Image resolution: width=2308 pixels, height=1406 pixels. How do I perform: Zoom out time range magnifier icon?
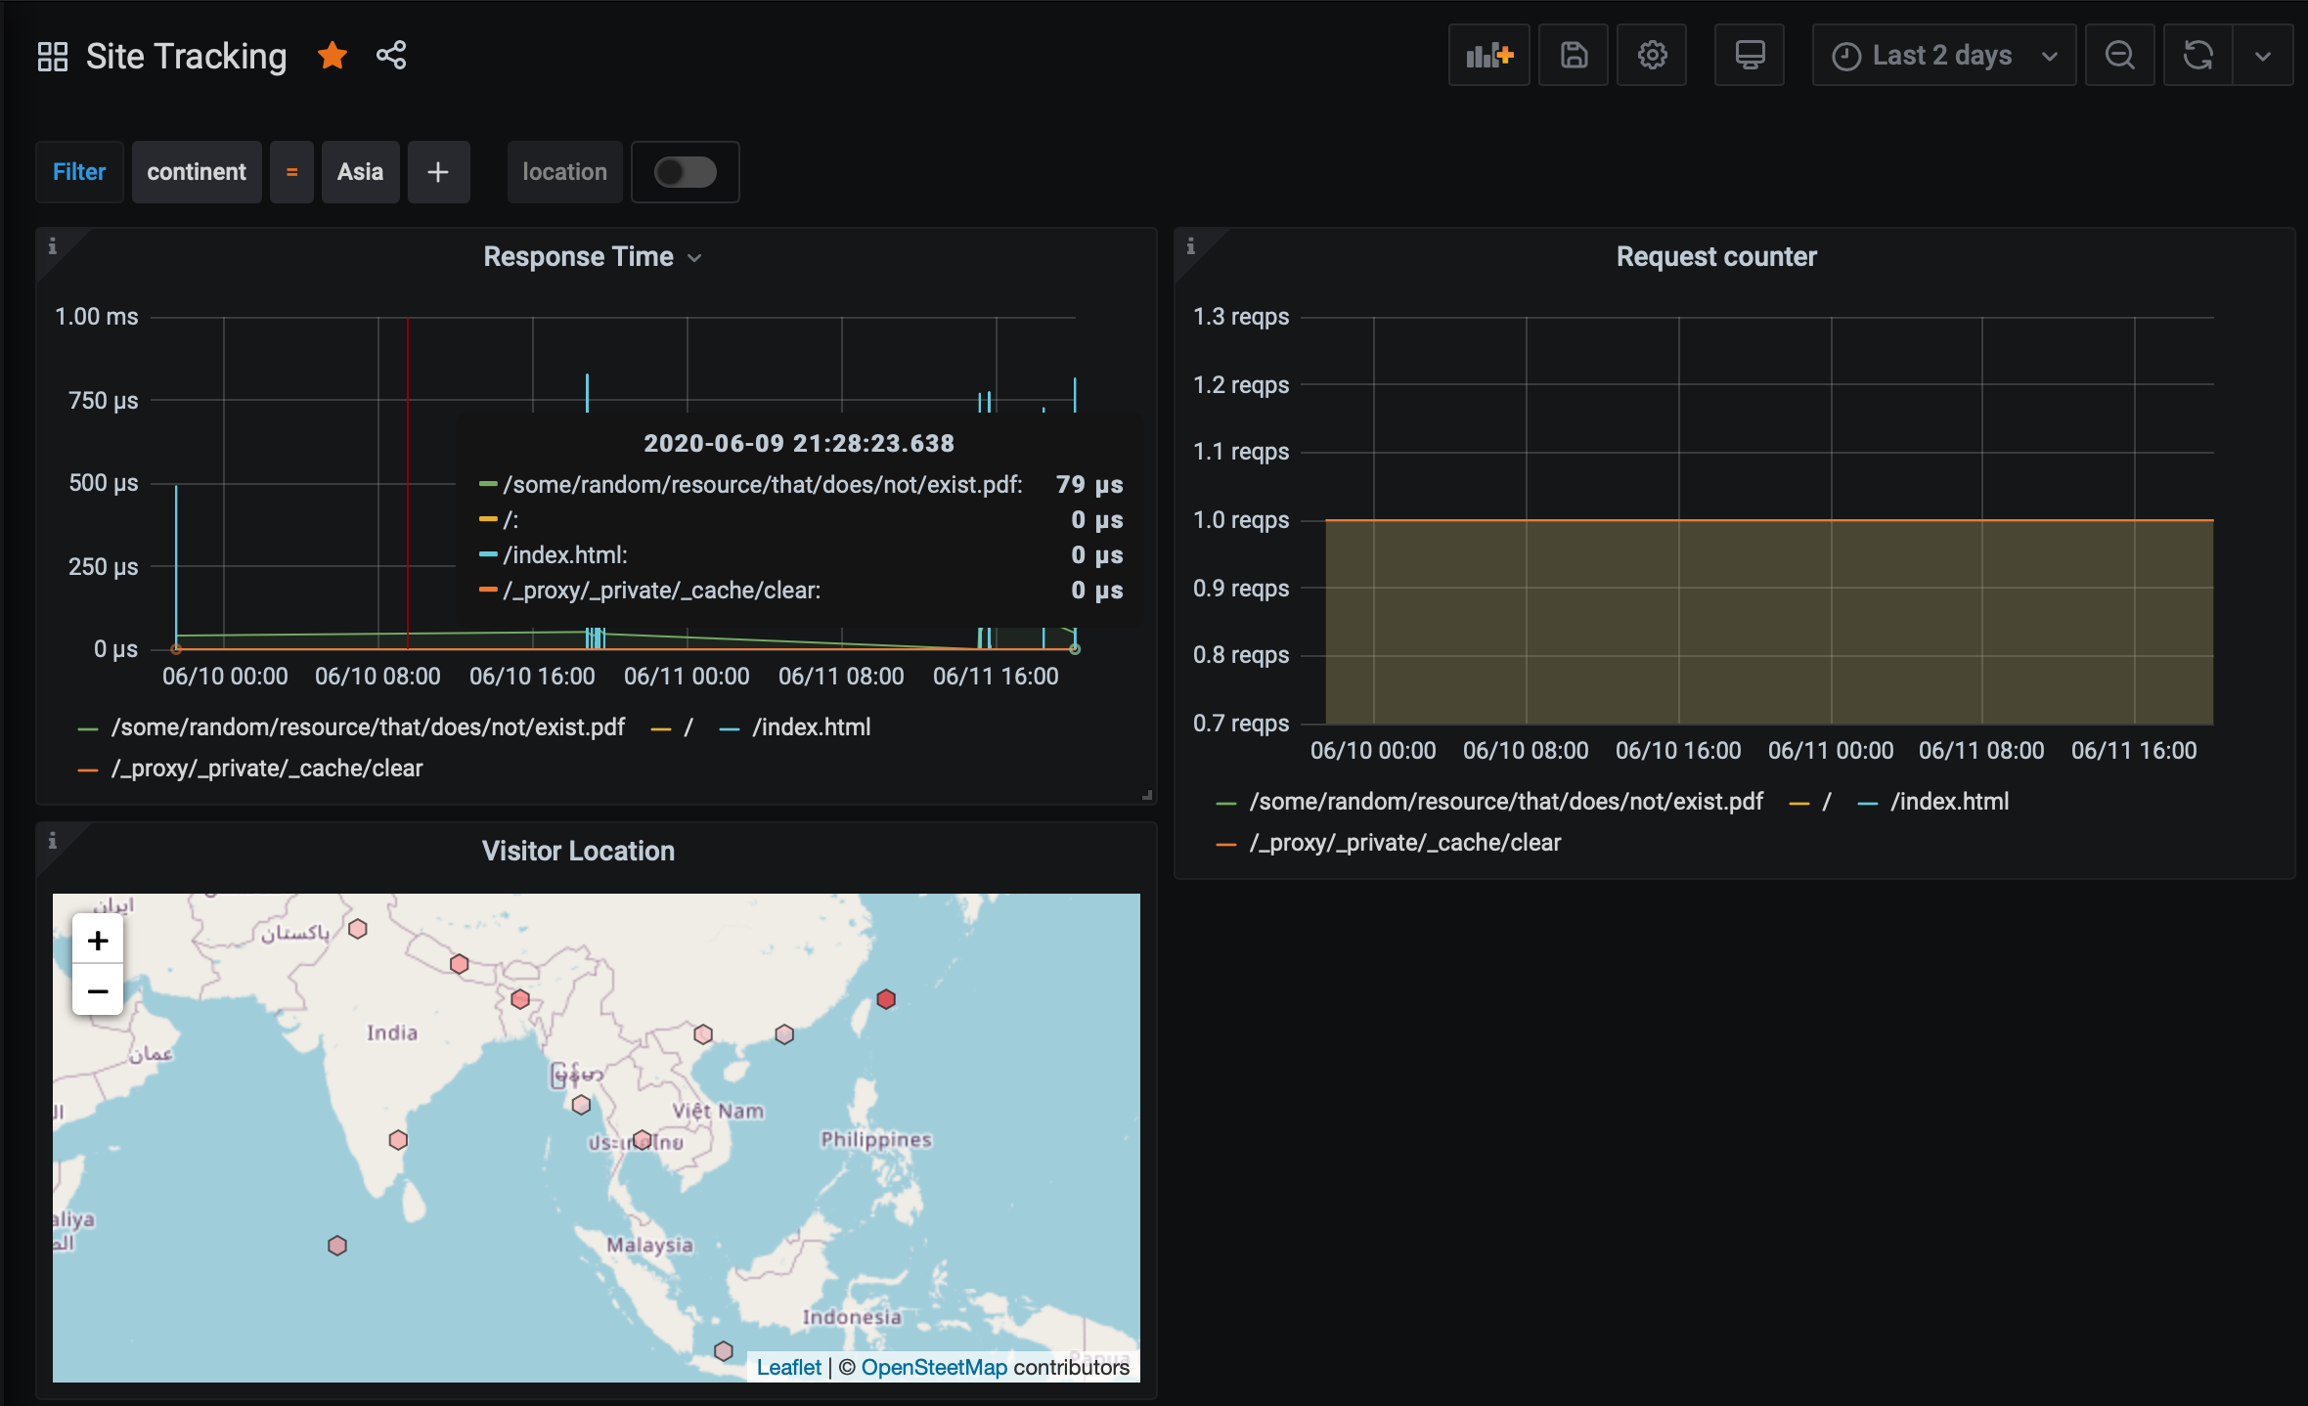(x=2119, y=56)
